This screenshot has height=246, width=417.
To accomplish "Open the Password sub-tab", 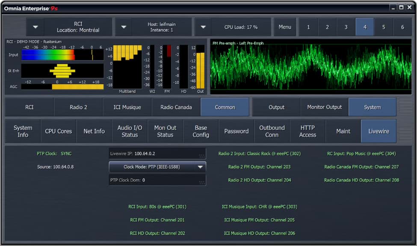I will pos(237,131).
